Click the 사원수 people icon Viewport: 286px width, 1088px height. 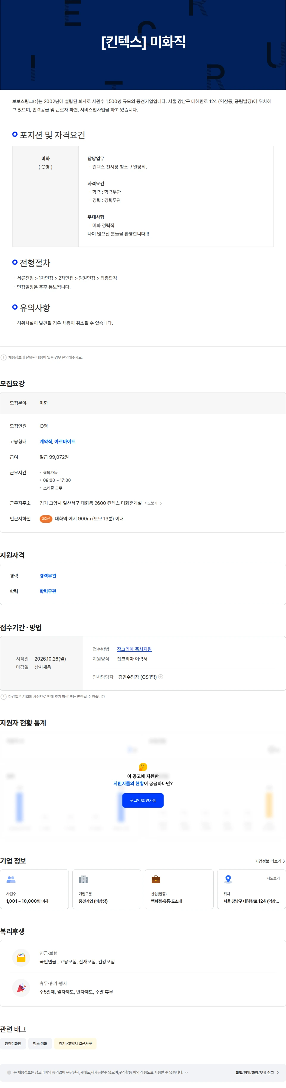[x=11, y=879]
